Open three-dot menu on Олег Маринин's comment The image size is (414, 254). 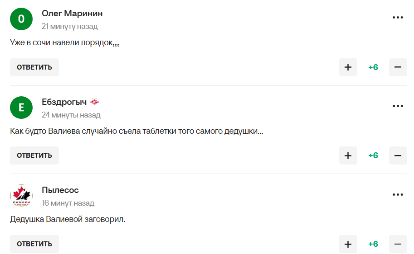pos(398,17)
